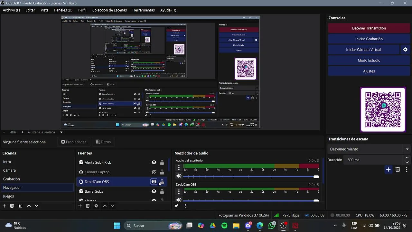The width and height of the screenshot is (412, 232).
Task: Click Audio del escritorio volume slider
Action: pos(251,177)
